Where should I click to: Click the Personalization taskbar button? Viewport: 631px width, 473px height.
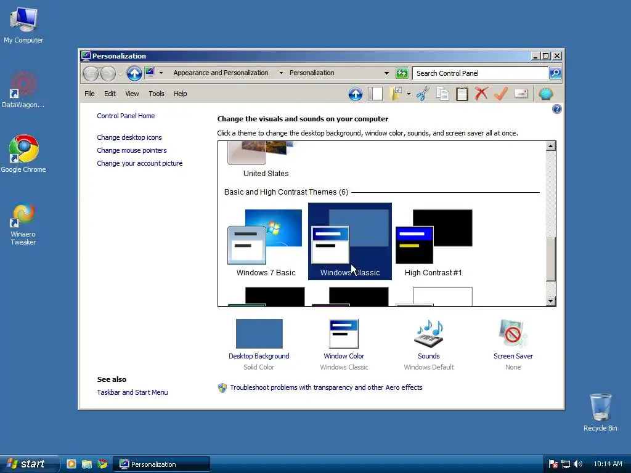(x=161, y=464)
